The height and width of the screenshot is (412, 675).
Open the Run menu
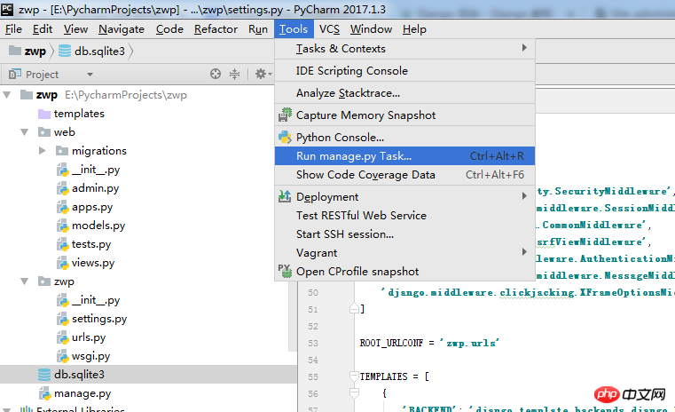258,29
